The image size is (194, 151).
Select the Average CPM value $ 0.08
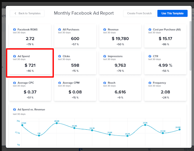point(75,92)
